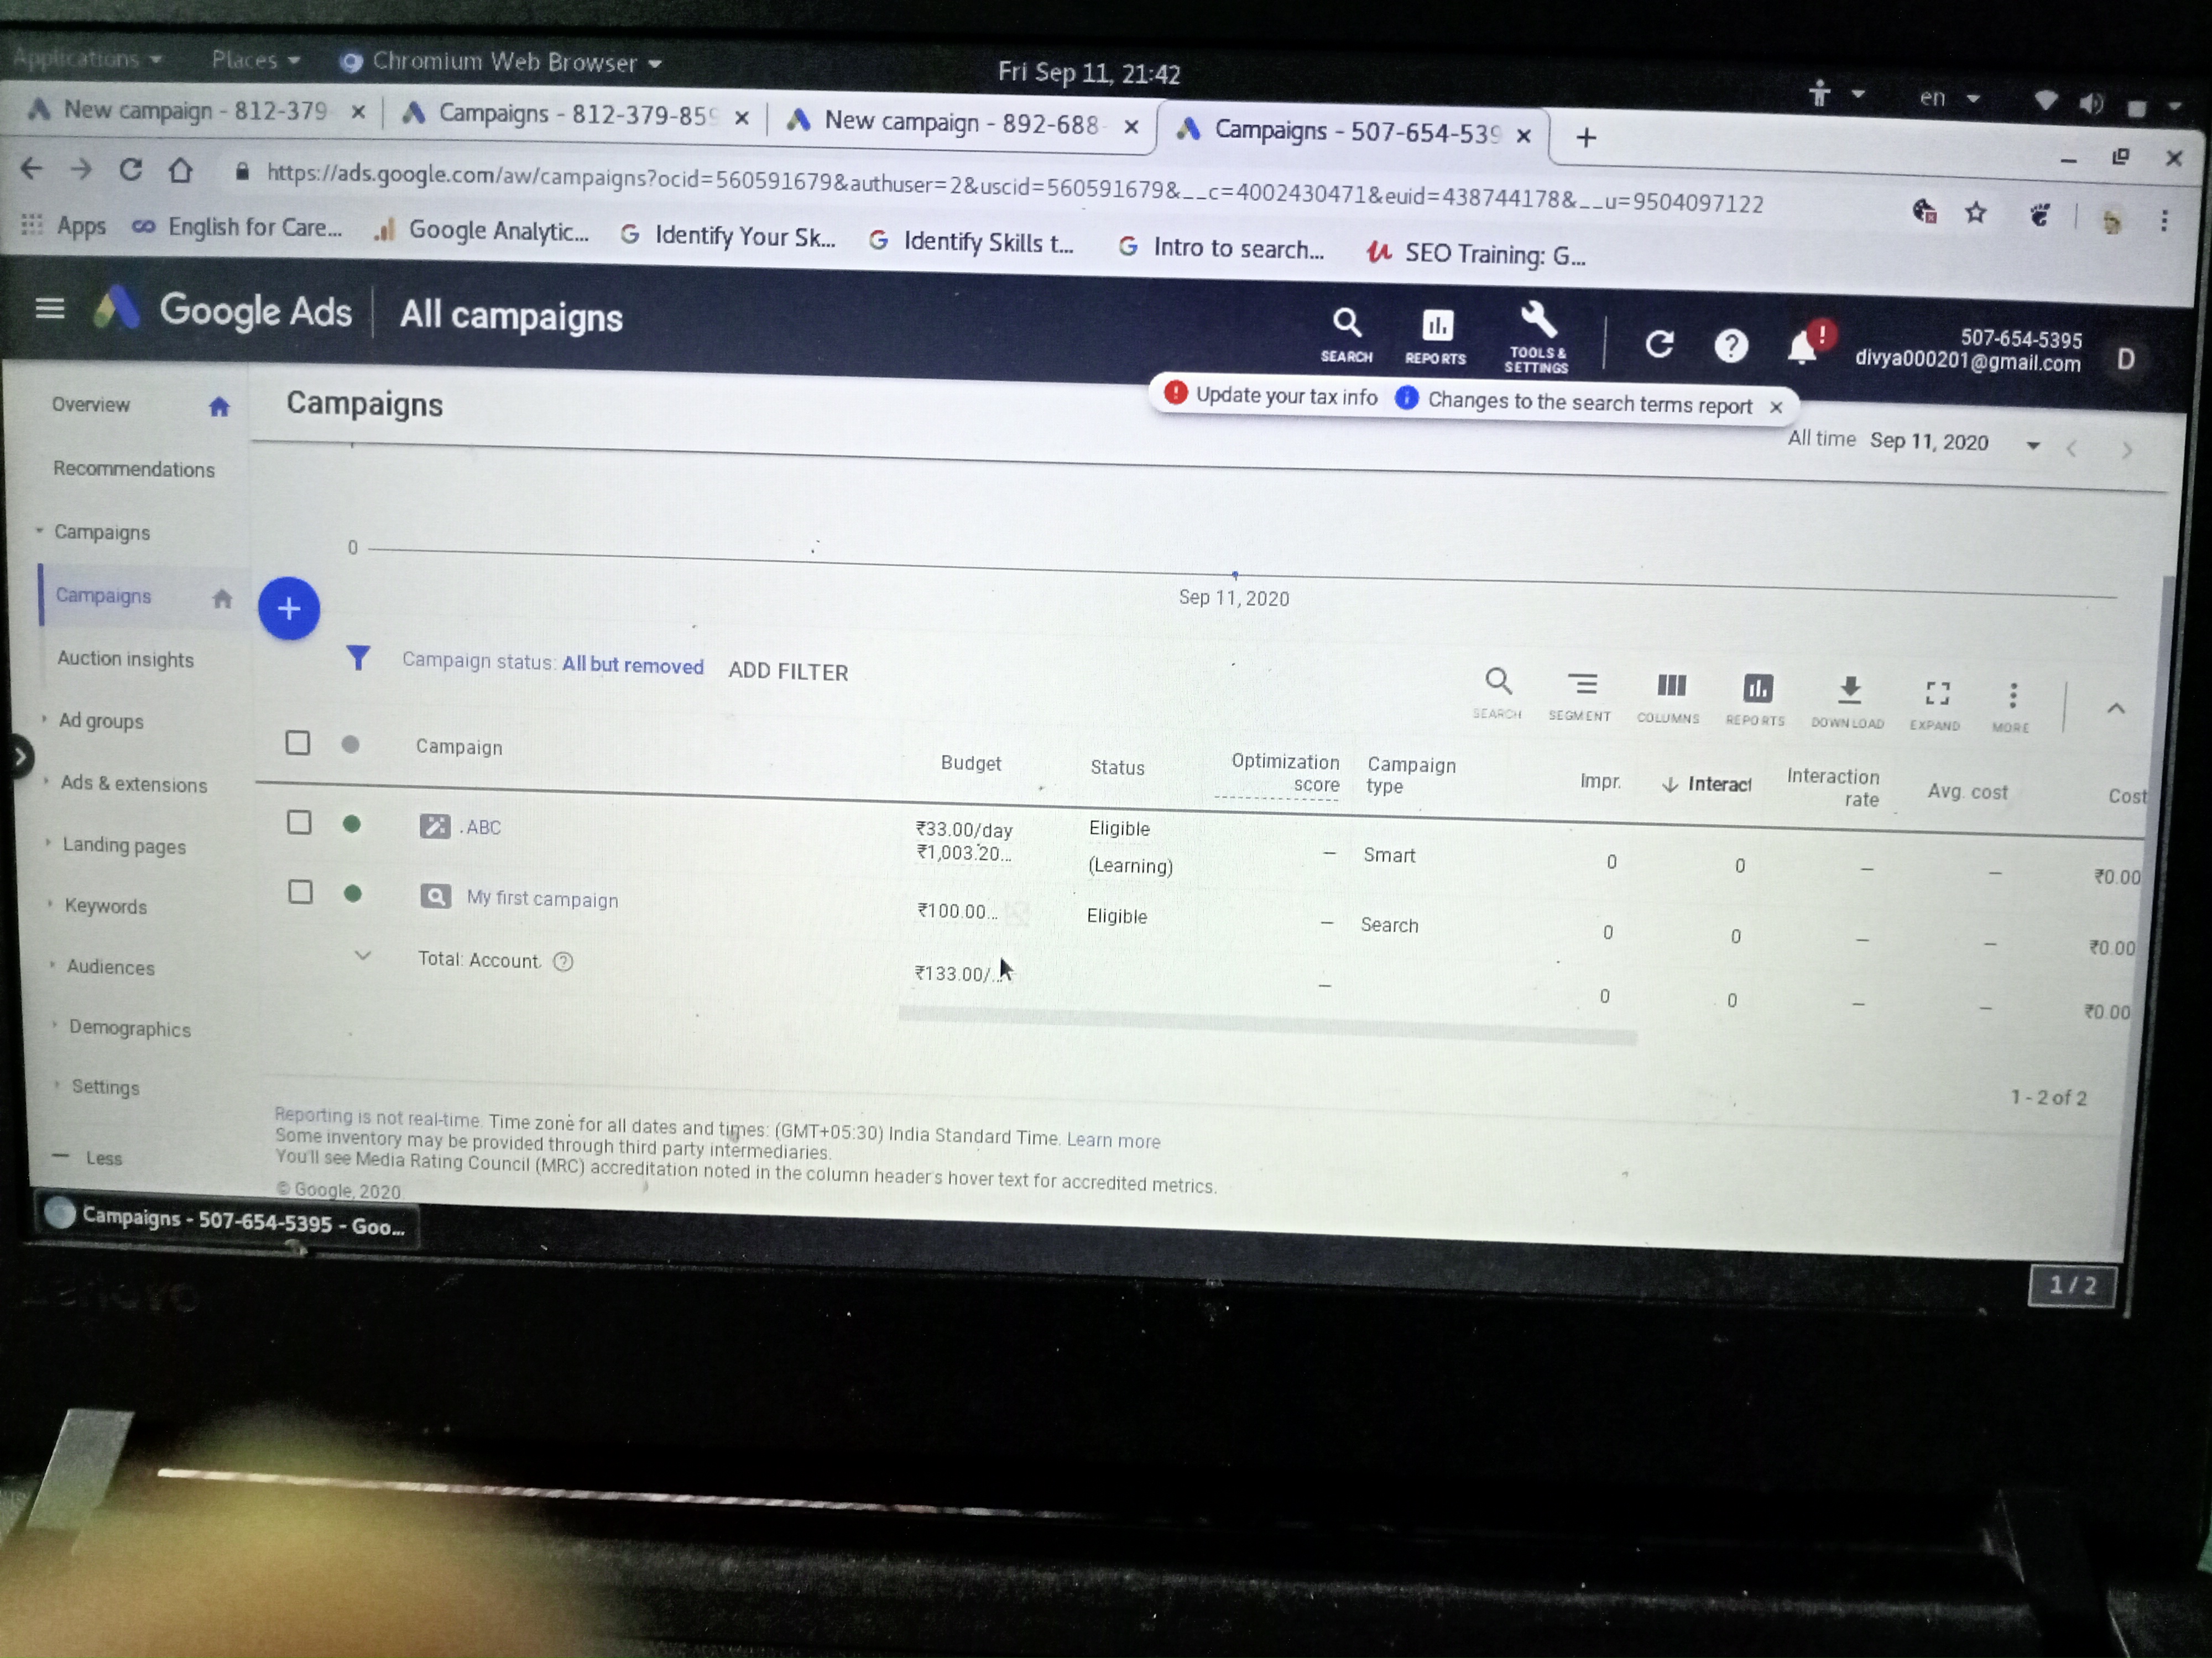The height and width of the screenshot is (1658, 2212).
Task: Click the ADD FILTER button
Action: 788,671
